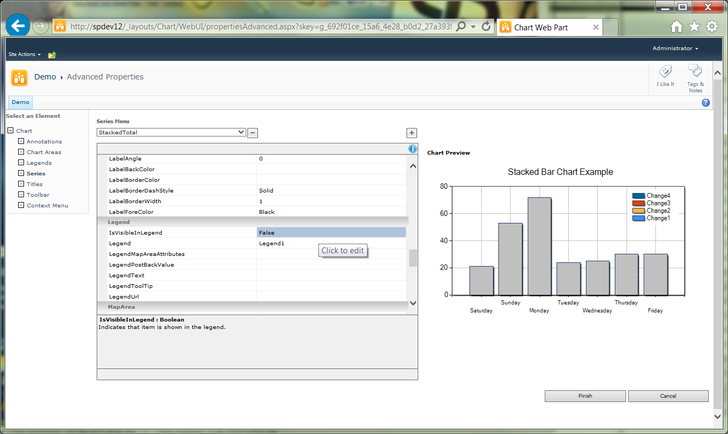Select Chart Areas in the element tree
The height and width of the screenshot is (434, 728).
tap(44, 152)
